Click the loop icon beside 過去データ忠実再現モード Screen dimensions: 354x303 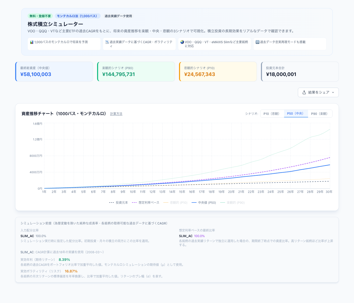[257, 42]
